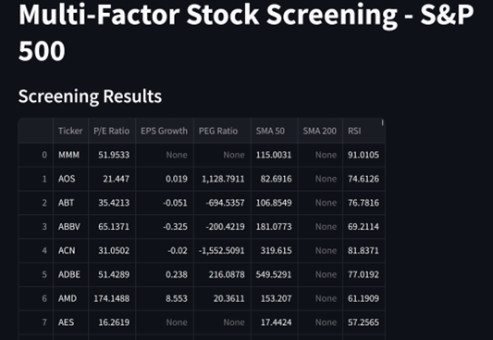Sort results by RSI column header
This screenshot has width=493, height=340.
point(364,131)
